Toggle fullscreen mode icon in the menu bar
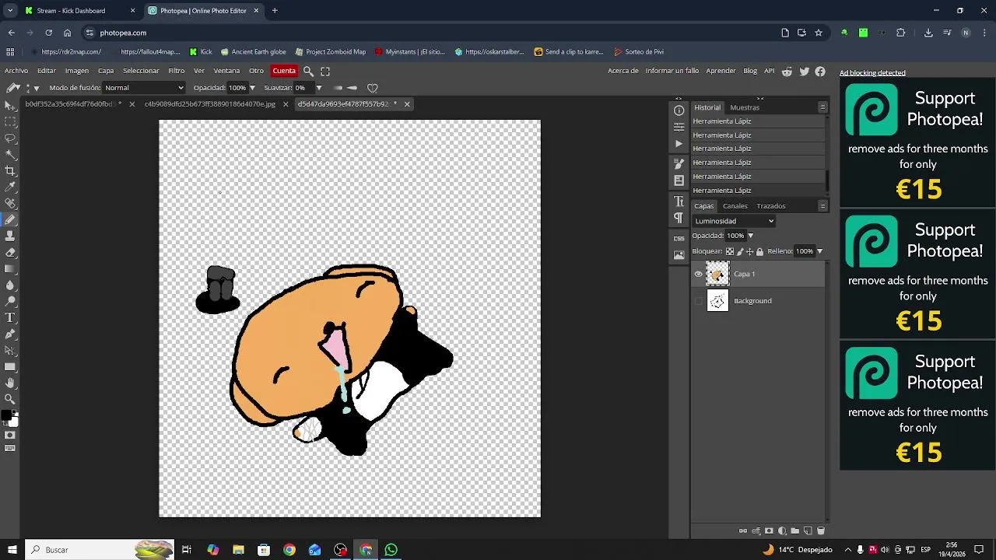This screenshot has width=996, height=560. (325, 71)
